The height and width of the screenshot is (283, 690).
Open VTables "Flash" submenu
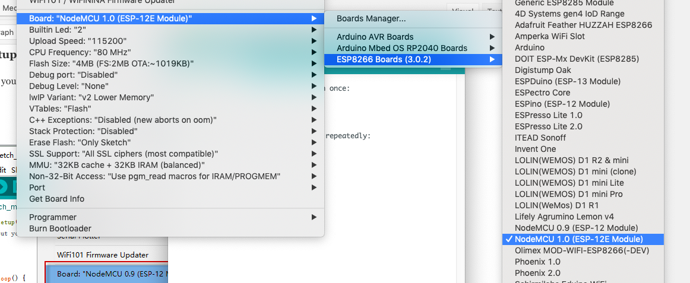(170, 109)
